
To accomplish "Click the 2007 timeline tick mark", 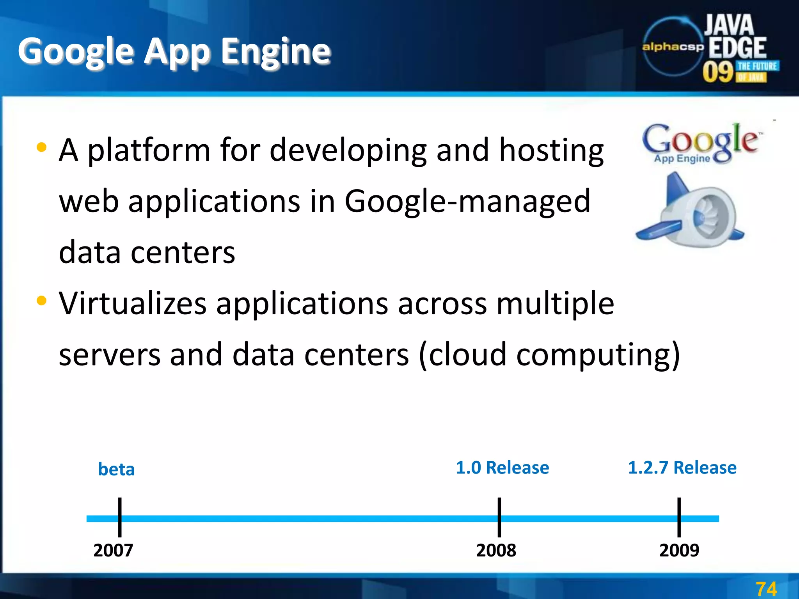I will pos(120,517).
